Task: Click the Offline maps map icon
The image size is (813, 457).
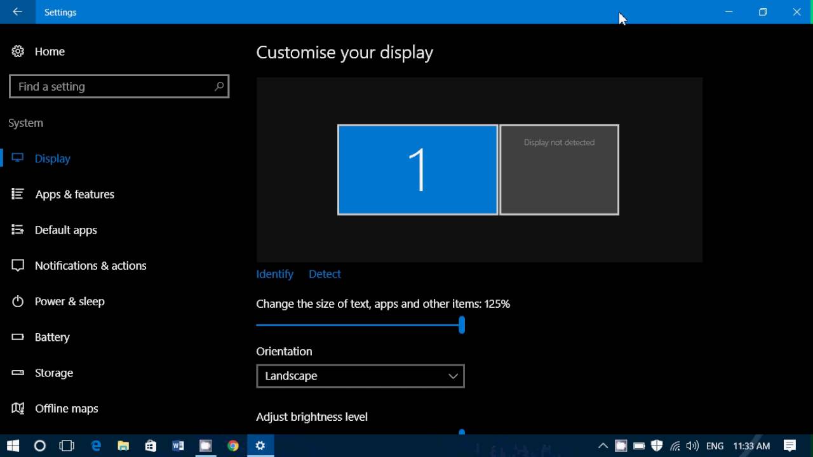Action: [x=18, y=408]
